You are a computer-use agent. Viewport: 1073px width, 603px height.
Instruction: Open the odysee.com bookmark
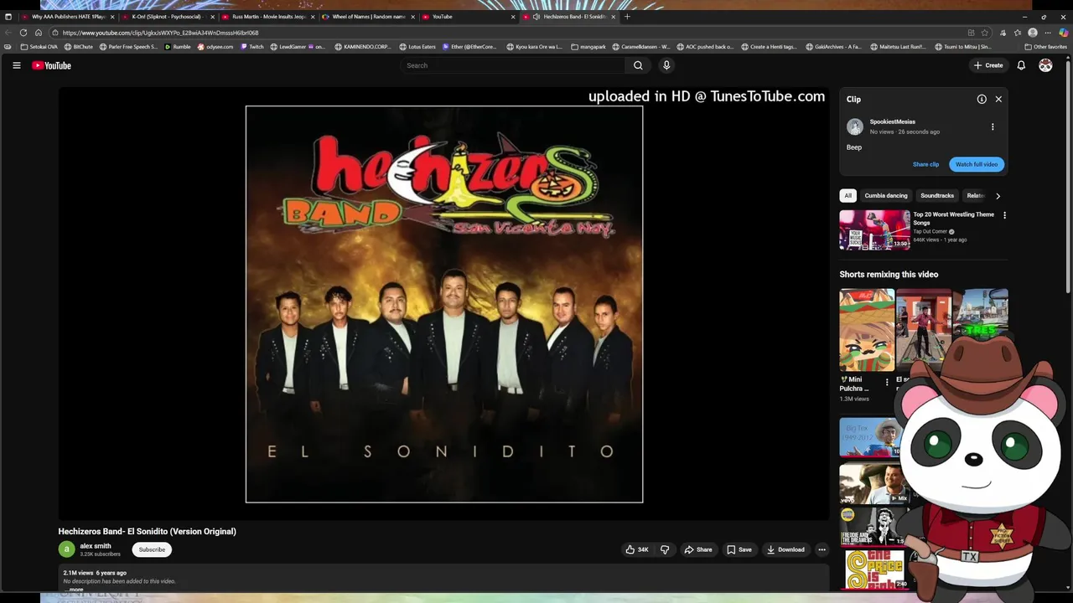click(x=215, y=47)
